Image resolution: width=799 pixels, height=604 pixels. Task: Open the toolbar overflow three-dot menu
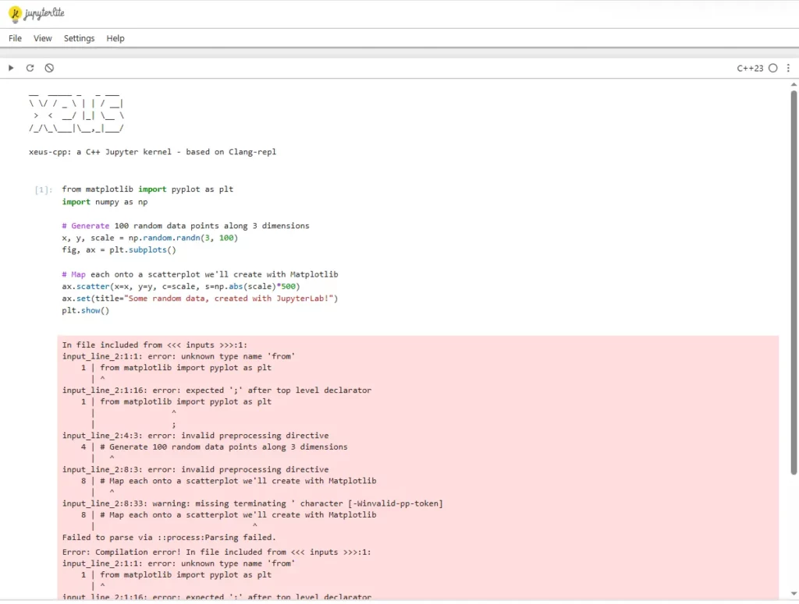[789, 68]
